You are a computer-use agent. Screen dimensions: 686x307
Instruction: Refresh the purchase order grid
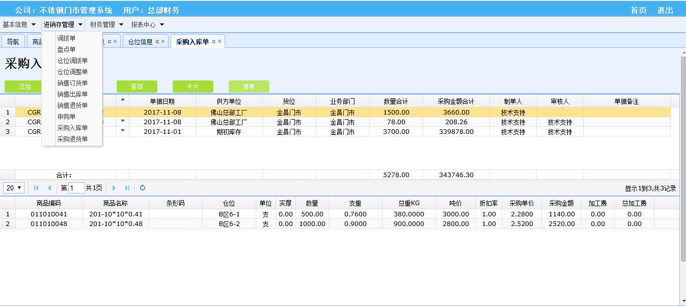(143, 188)
